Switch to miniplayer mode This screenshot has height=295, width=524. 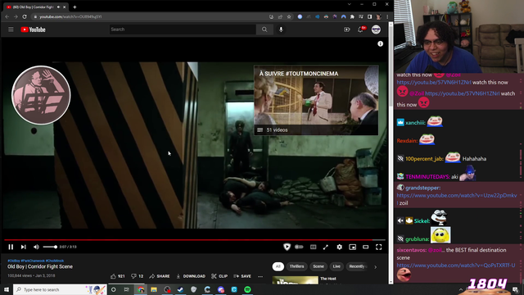(353, 247)
